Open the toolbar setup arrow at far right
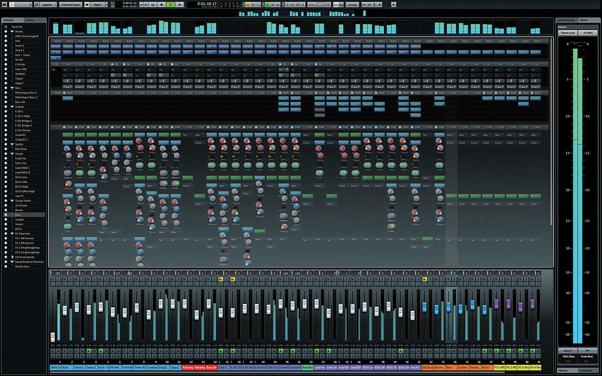 [x=394, y=5]
